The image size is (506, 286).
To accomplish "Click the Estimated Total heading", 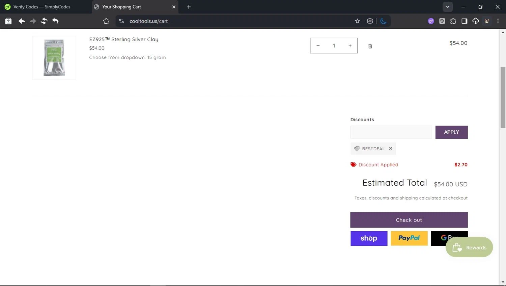I will tap(395, 183).
